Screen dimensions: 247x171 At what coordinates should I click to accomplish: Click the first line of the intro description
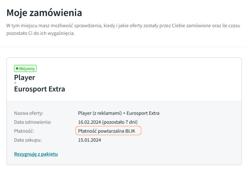tap(124, 25)
